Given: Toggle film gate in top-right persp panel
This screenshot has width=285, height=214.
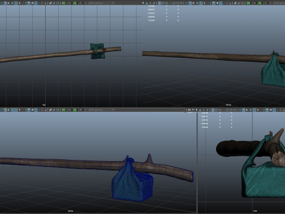Looking at the screenshot, I should (x=163, y=3).
